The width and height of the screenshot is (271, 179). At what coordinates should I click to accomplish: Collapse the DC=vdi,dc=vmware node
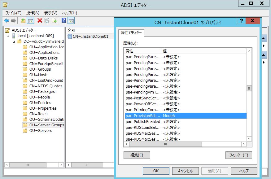coord(14,42)
